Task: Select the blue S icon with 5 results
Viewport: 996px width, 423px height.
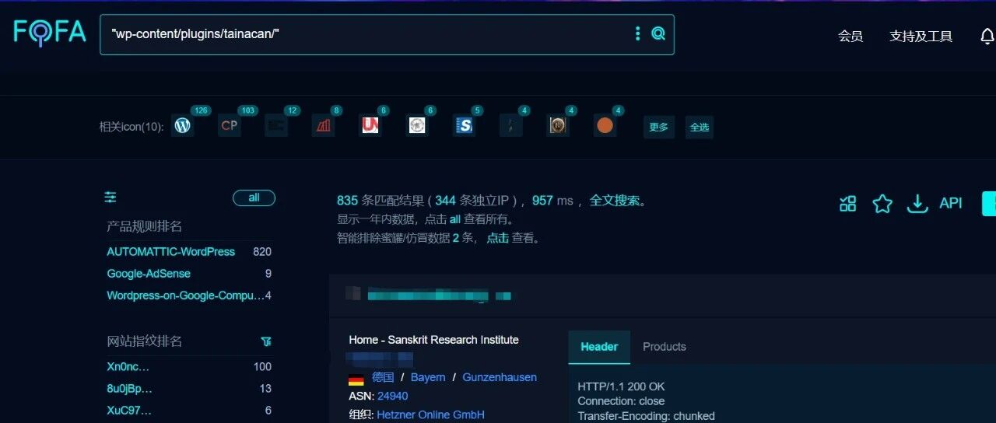Action: point(464,125)
